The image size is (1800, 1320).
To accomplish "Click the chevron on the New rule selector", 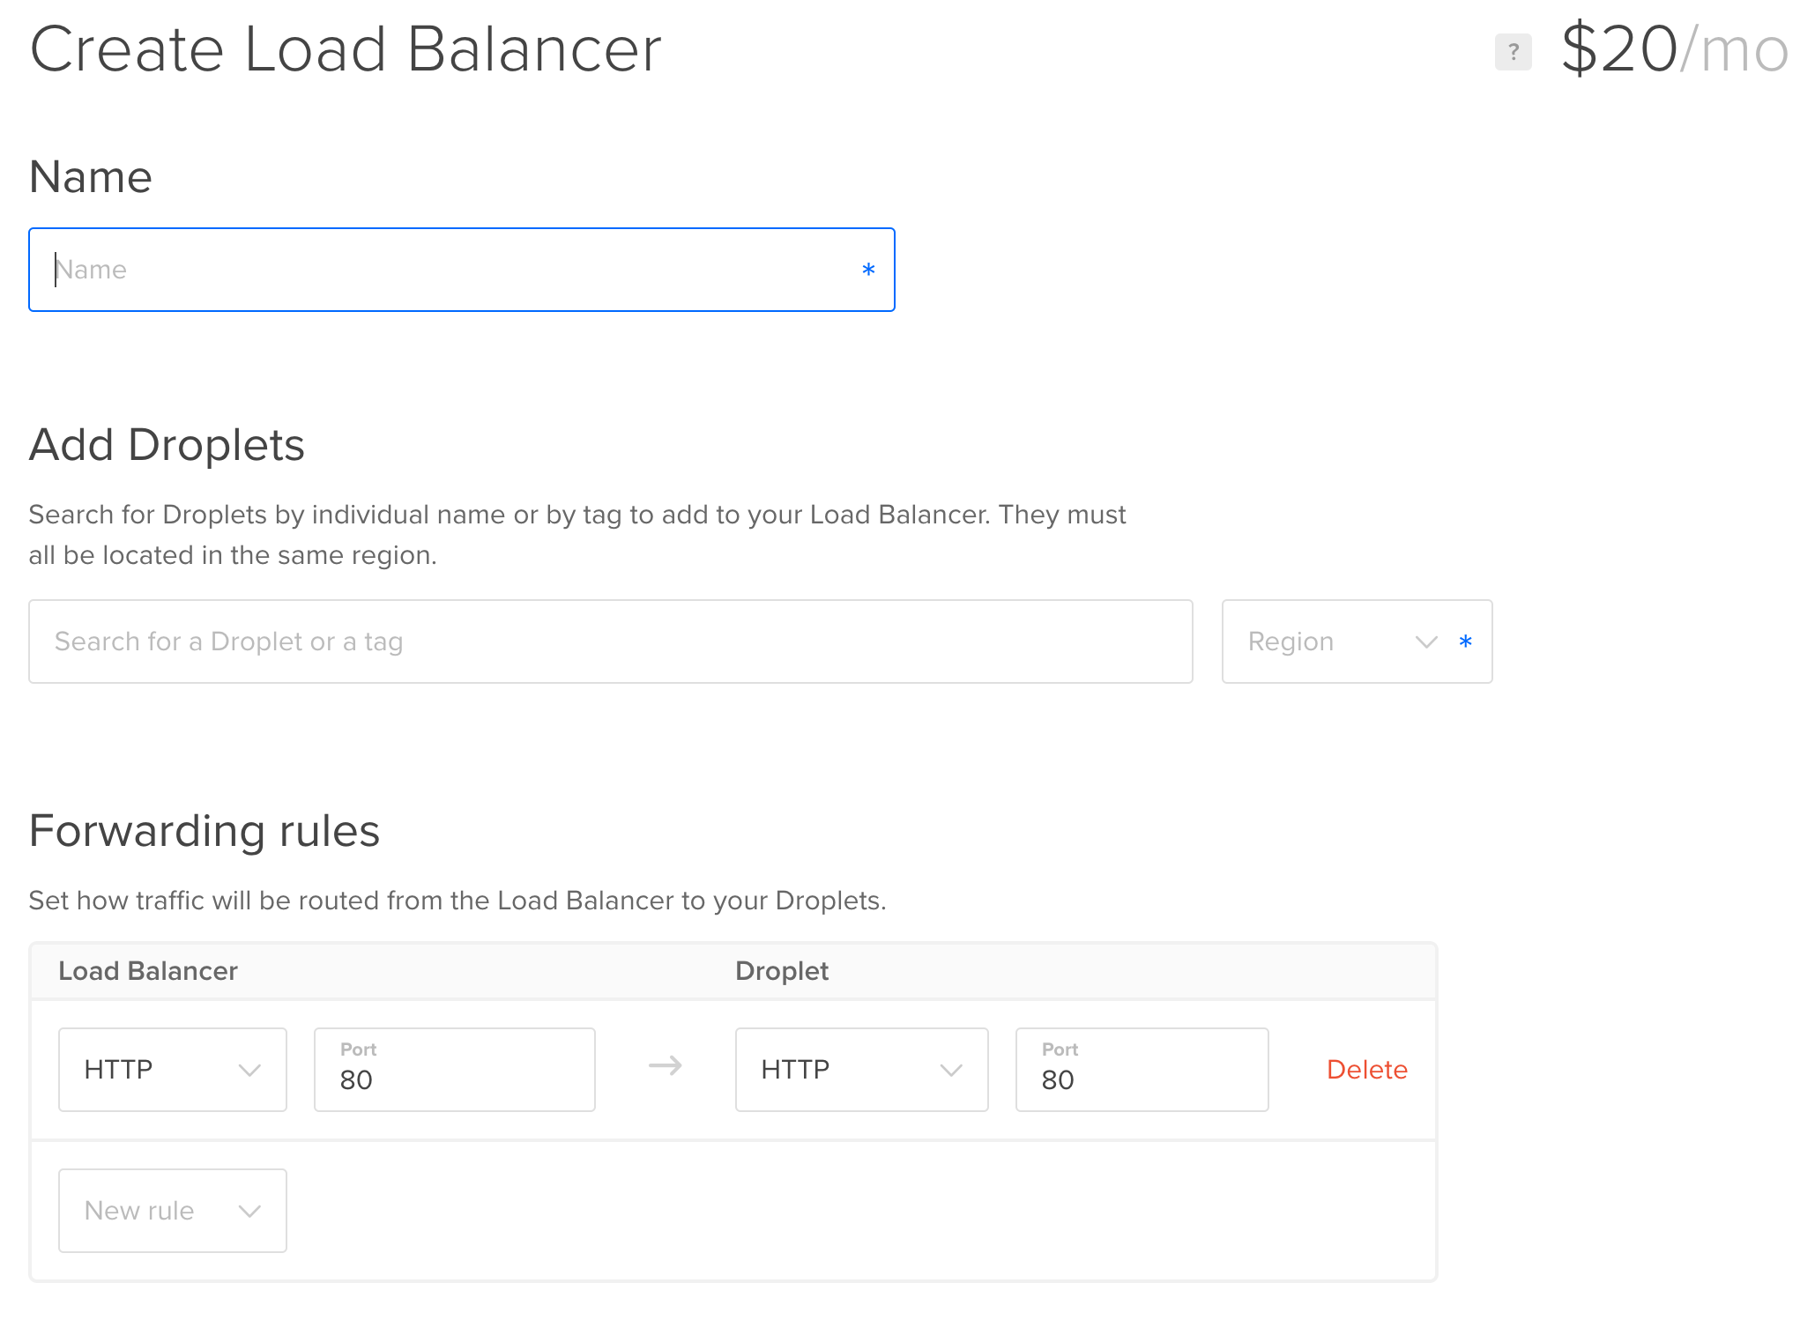I will pos(249,1211).
